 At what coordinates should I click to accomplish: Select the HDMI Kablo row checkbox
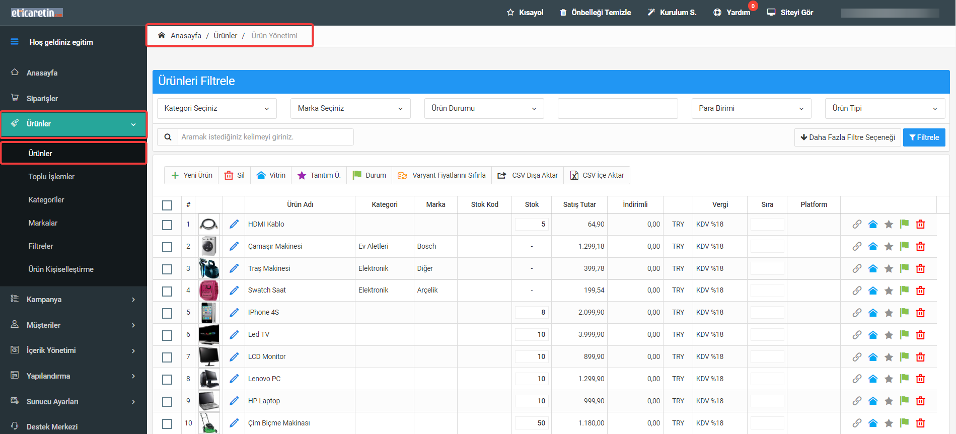[167, 225]
